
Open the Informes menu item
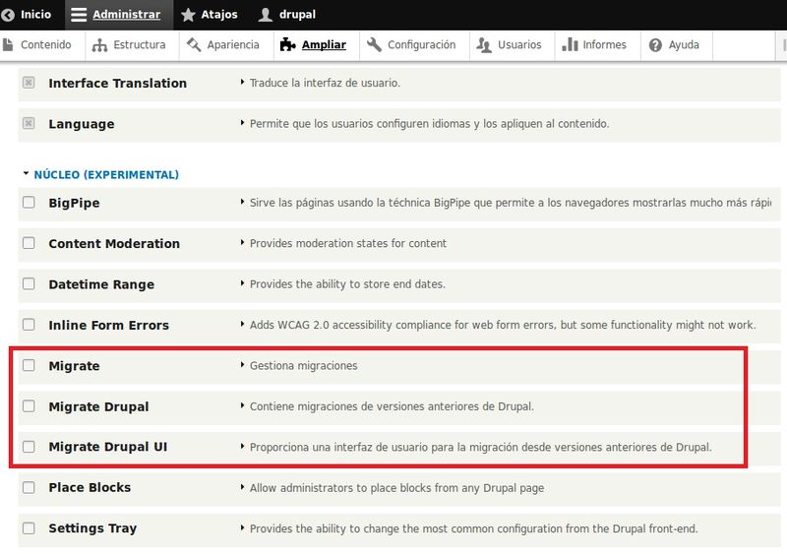click(598, 44)
